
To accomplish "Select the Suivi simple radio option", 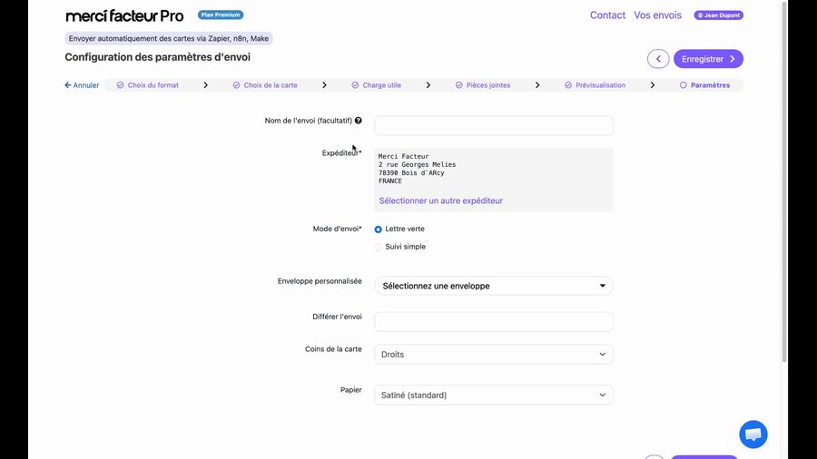I will (x=379, y=248).
